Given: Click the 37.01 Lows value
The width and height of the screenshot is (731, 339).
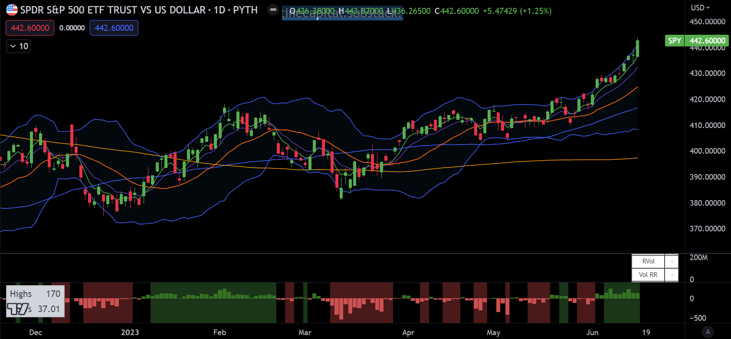Looking at the screenshot, I should (x=49, y=309).
